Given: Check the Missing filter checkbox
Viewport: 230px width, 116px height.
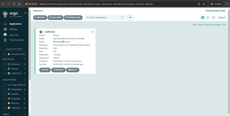Looking at the screenshot, I should click(5, 103).
